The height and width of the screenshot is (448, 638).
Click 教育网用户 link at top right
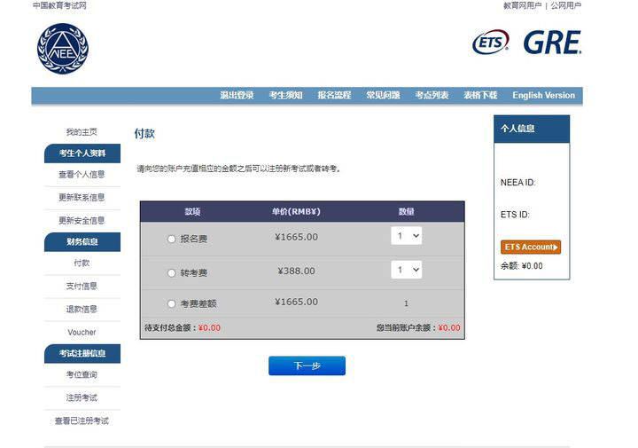(x=522, y=5)
